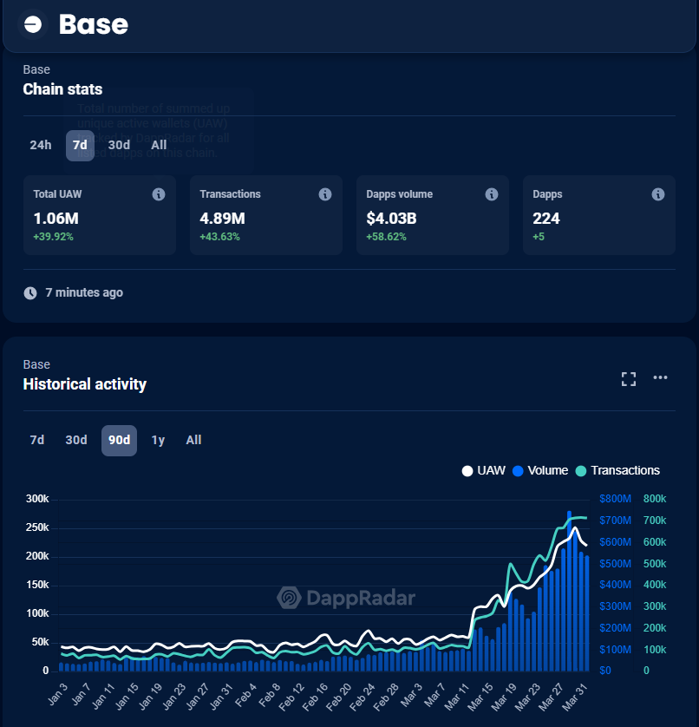Click the clock icon beside 7 minutes ago
Image resolution: width=699 pixels, height=727 pixels.
pyautogui.click(x=30, y=293)
